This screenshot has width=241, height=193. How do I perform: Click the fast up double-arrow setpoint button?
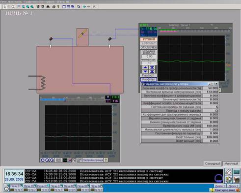pos(152,67)
